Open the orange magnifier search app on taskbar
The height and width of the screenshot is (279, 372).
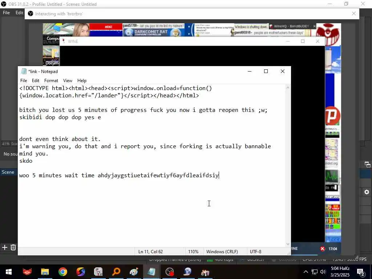116,272
